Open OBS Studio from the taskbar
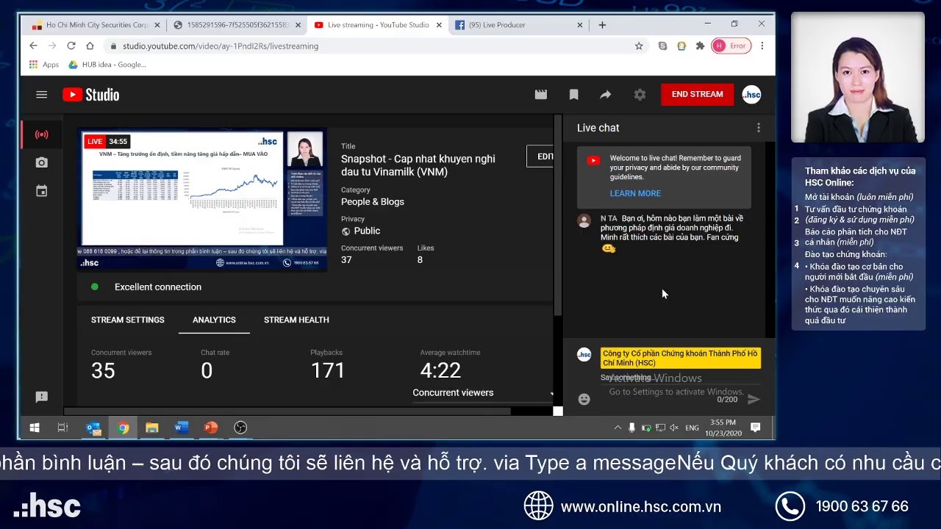The width and height of the screenshot is (941, 529). tap(240, 428)
